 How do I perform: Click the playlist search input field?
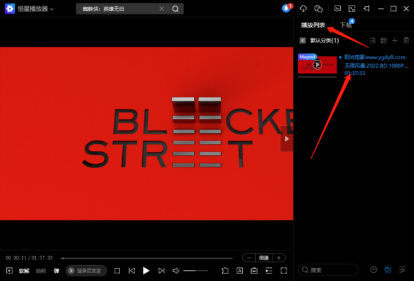335,270
